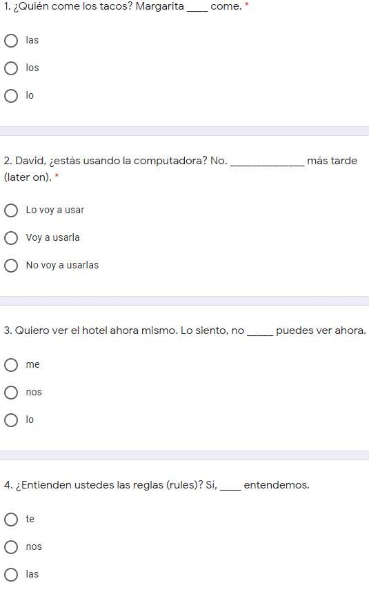Click the 'Entienden ustedes las reglas' question text

[x=157, y=485]
